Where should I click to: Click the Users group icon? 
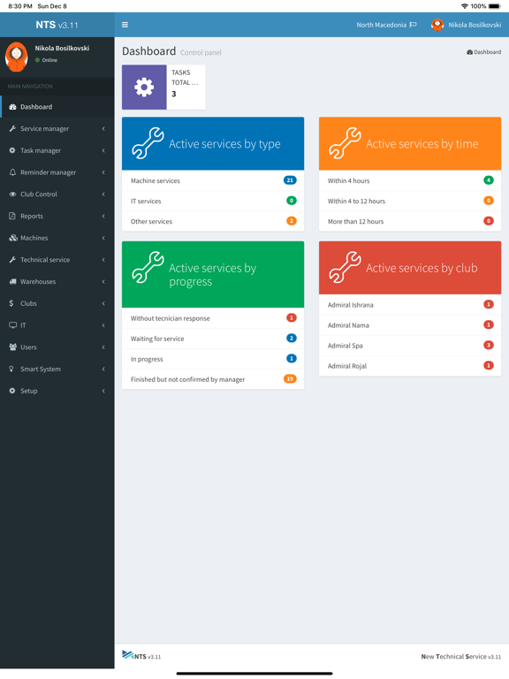12,347
